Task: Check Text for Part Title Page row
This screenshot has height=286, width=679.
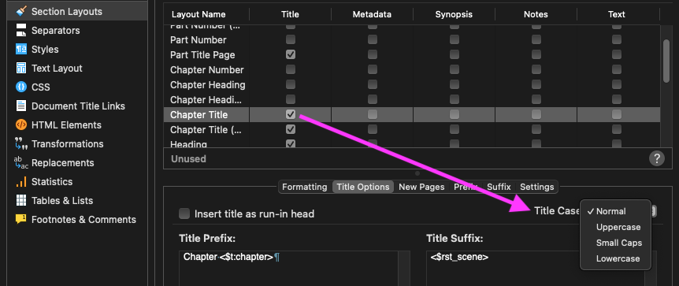Action: click(617, 54)
